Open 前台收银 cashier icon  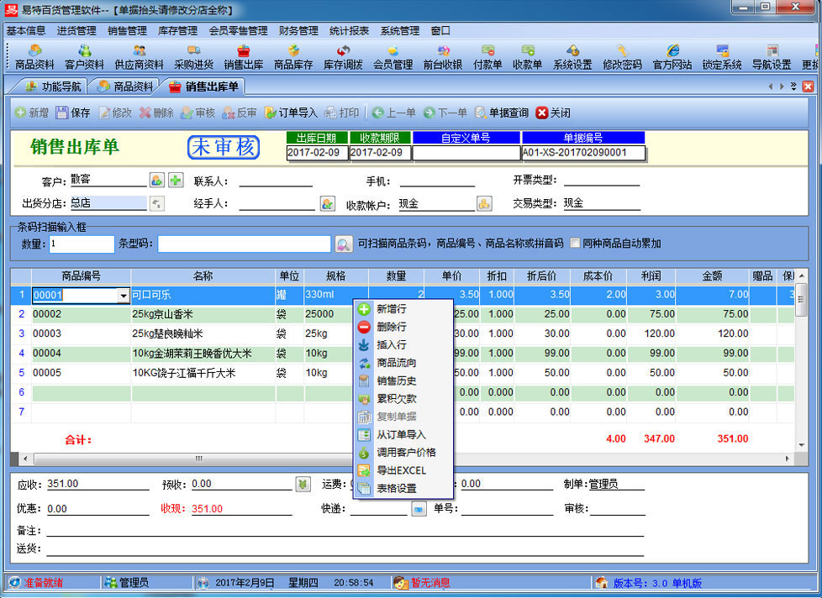coord(442,57)
